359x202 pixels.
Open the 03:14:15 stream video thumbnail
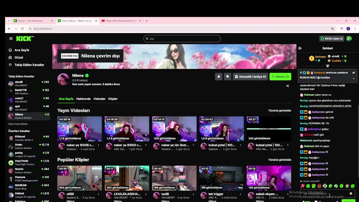tap(174, 129)
